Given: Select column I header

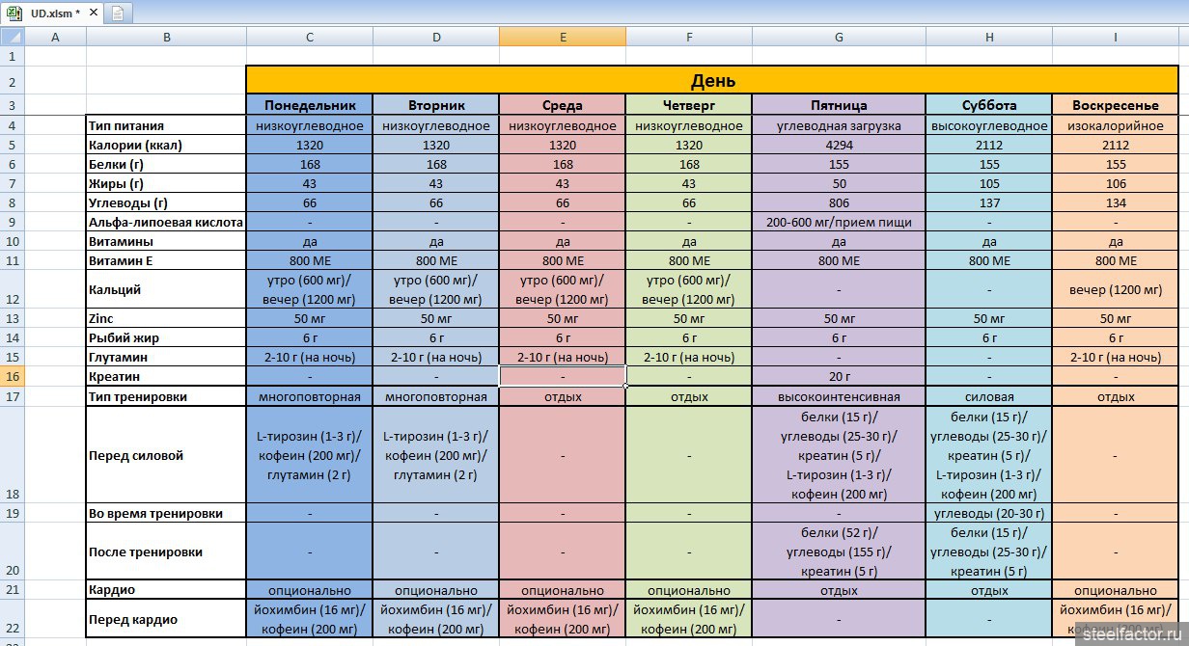Looking at the screenshot, I should point(1116,37).
